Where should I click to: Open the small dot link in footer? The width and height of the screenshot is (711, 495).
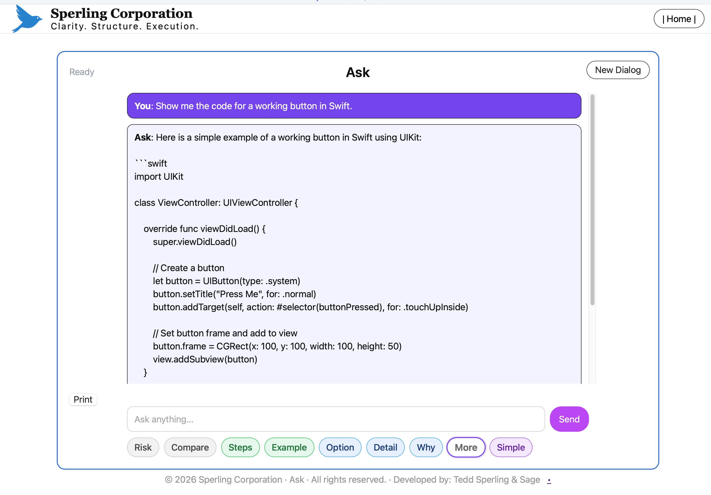pos(549,480)
